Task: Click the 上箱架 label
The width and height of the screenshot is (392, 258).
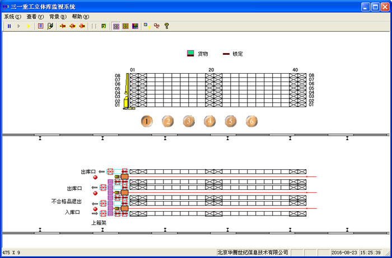Action: click(x=99, y=223)
